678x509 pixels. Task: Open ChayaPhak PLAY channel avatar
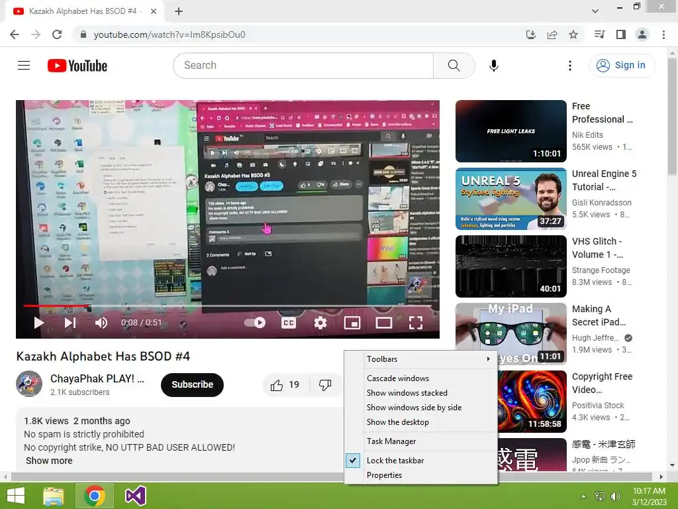click(x=29, y=384)
